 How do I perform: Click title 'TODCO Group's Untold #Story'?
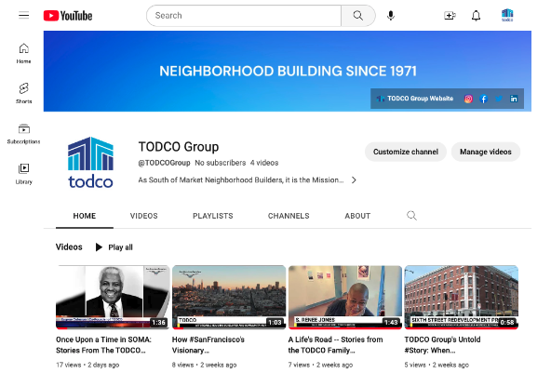(x=442, y=345)
